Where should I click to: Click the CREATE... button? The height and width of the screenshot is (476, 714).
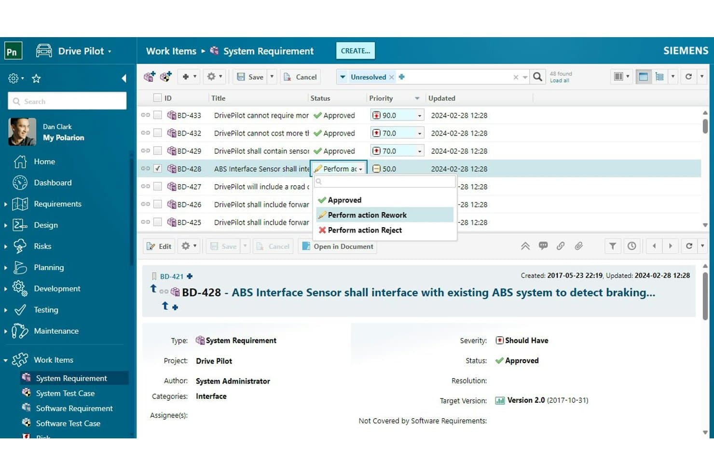pos(356,51)
